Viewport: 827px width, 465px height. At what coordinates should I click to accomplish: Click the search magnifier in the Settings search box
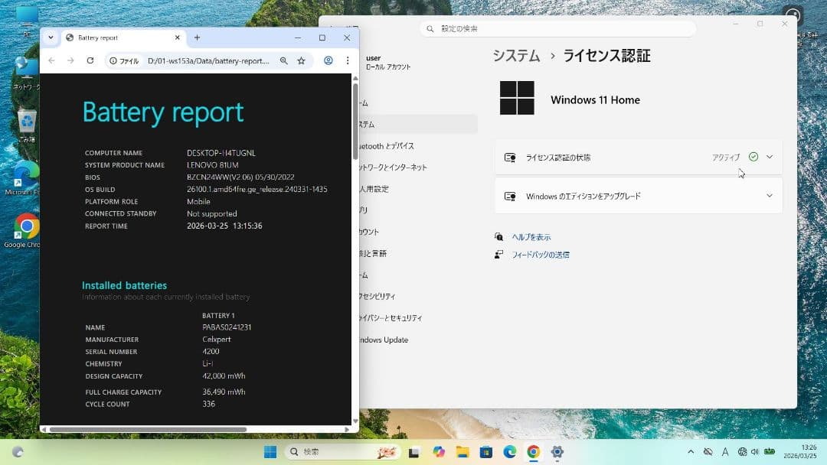click(430, 28)
